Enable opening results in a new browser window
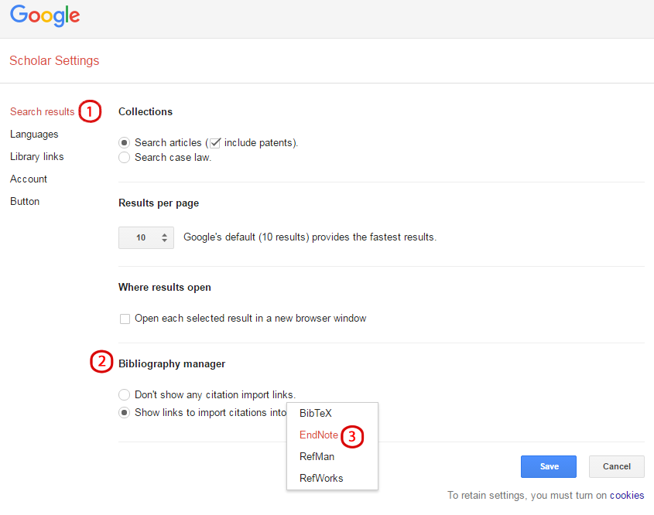 pyautogui.click(x=125, y=319)
